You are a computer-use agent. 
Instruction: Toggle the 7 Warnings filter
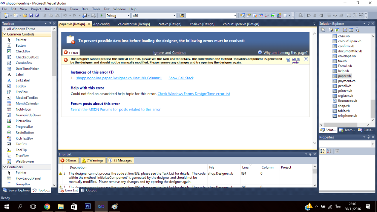tap(92, 160)
